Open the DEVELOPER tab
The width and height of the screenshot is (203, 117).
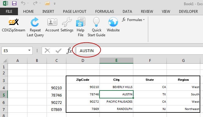(x=188, y=11)
